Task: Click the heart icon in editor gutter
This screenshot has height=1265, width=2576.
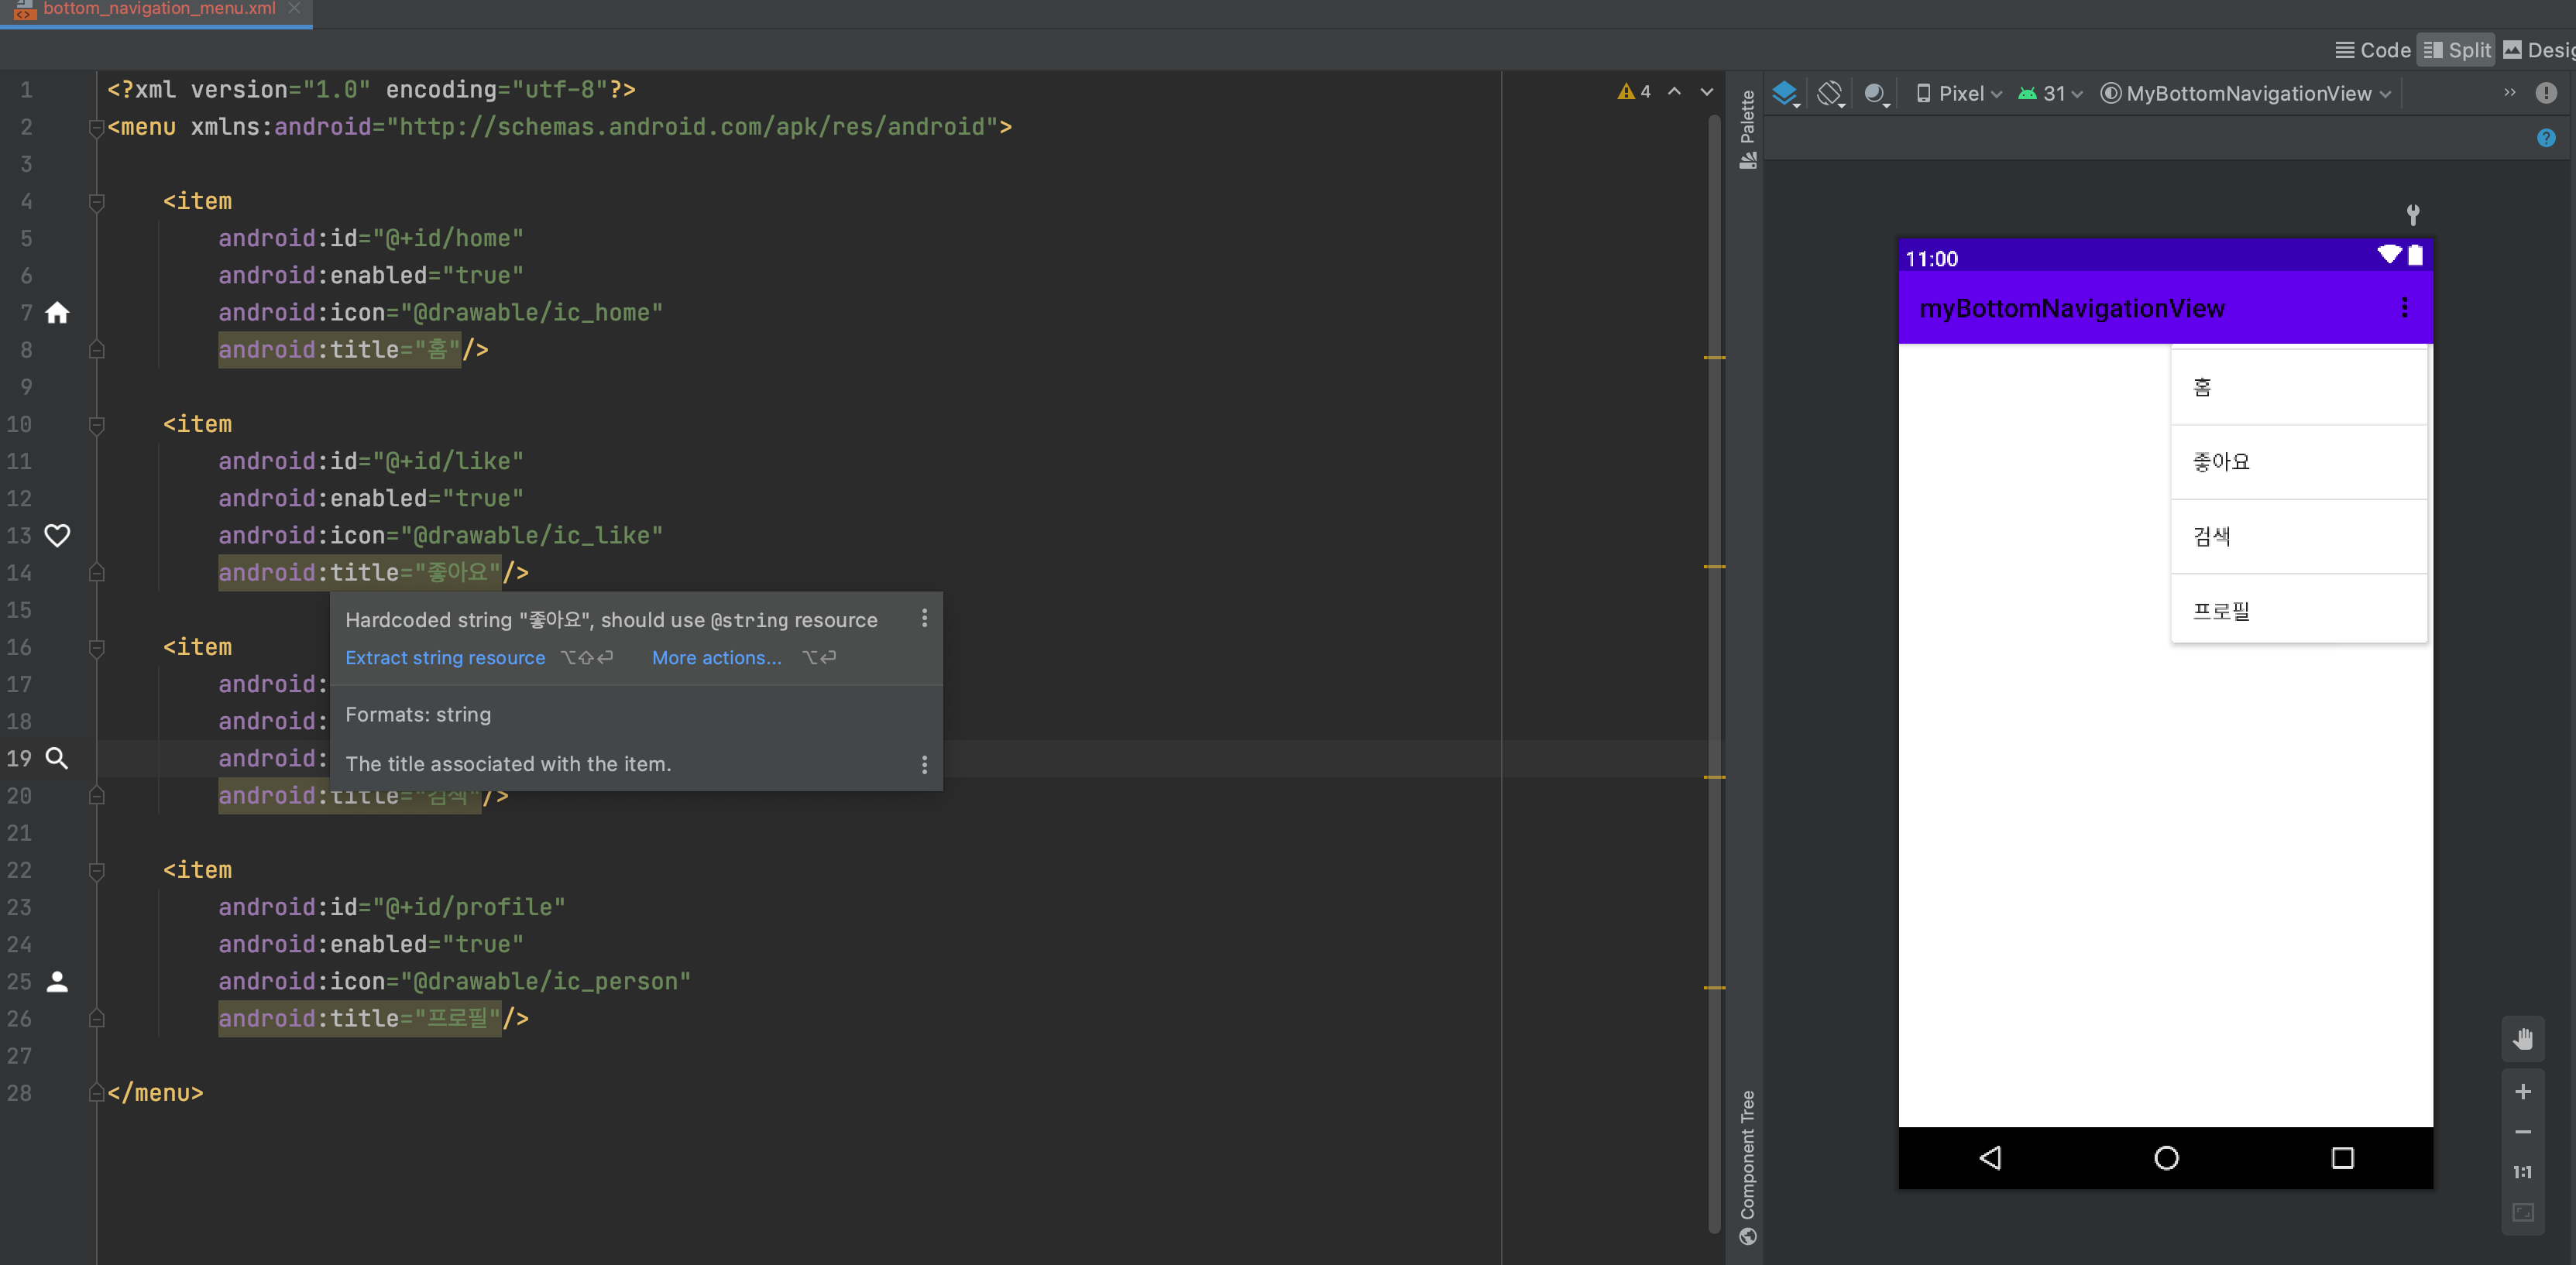Action: coord(57,536)
